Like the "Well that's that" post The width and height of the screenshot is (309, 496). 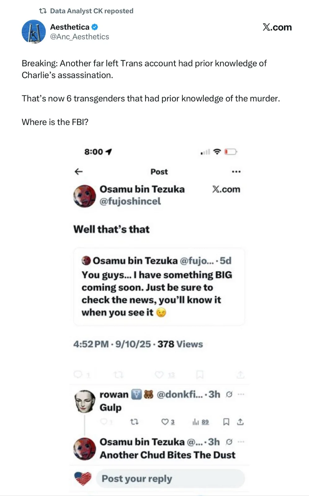coord(159,375)
